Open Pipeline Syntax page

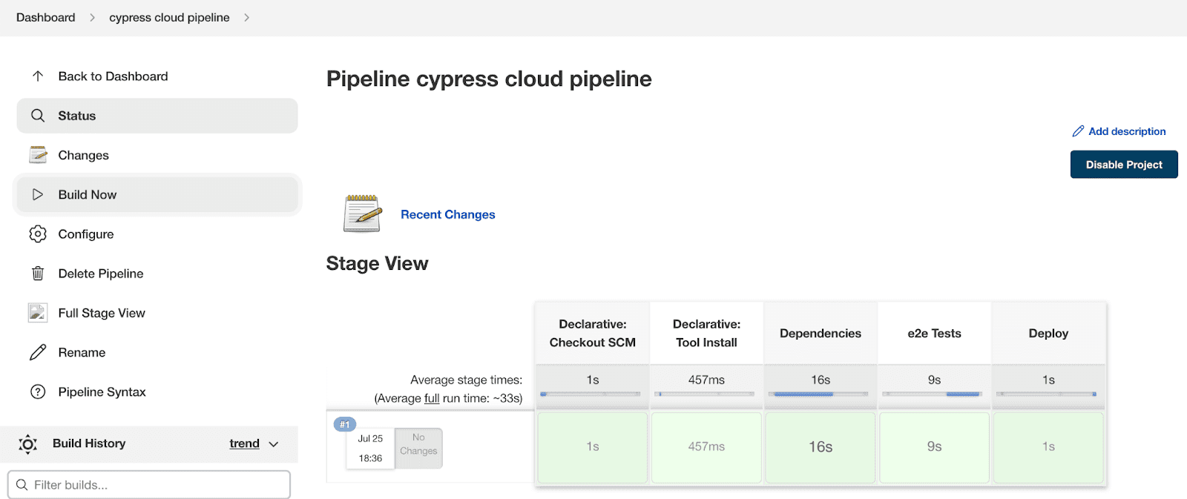point(157,391)
